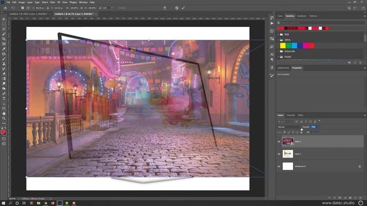Hide Layer 2 with its eye icon
The height and width of the screenshot is (206, 367).
coord(279,141)
